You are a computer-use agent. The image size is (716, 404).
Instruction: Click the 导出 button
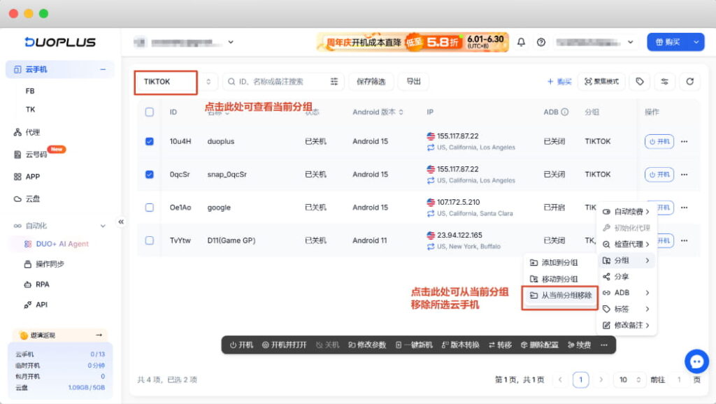coord(413,81)
